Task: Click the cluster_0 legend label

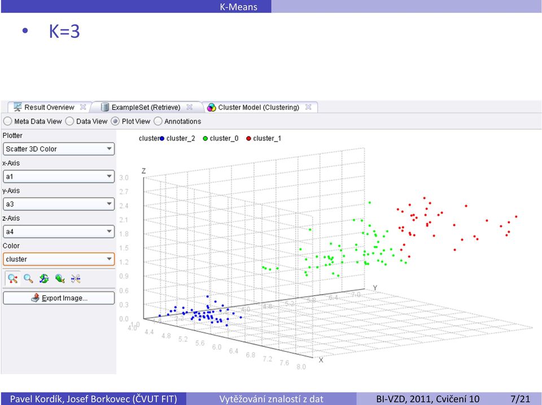Action: tap(224, 138)
